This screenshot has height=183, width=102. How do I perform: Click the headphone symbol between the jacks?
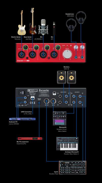pos(79,57)
